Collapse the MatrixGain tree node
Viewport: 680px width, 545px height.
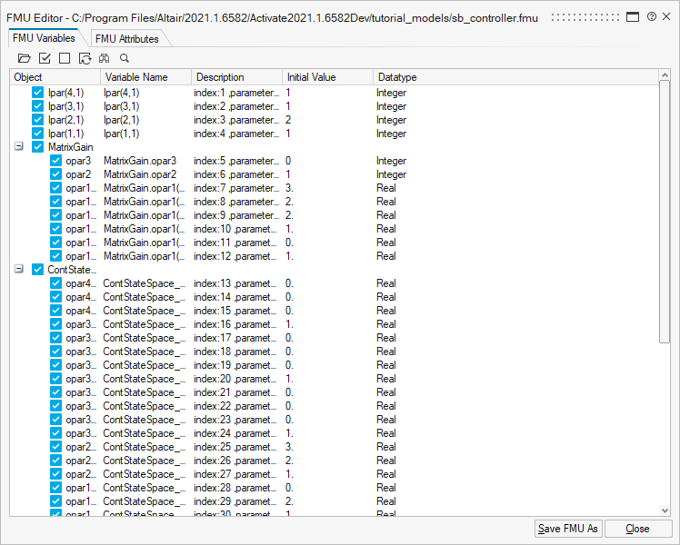(19, 147)
